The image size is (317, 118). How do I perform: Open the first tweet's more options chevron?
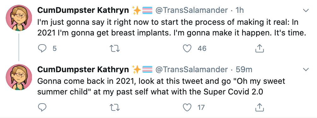point(306,10)
